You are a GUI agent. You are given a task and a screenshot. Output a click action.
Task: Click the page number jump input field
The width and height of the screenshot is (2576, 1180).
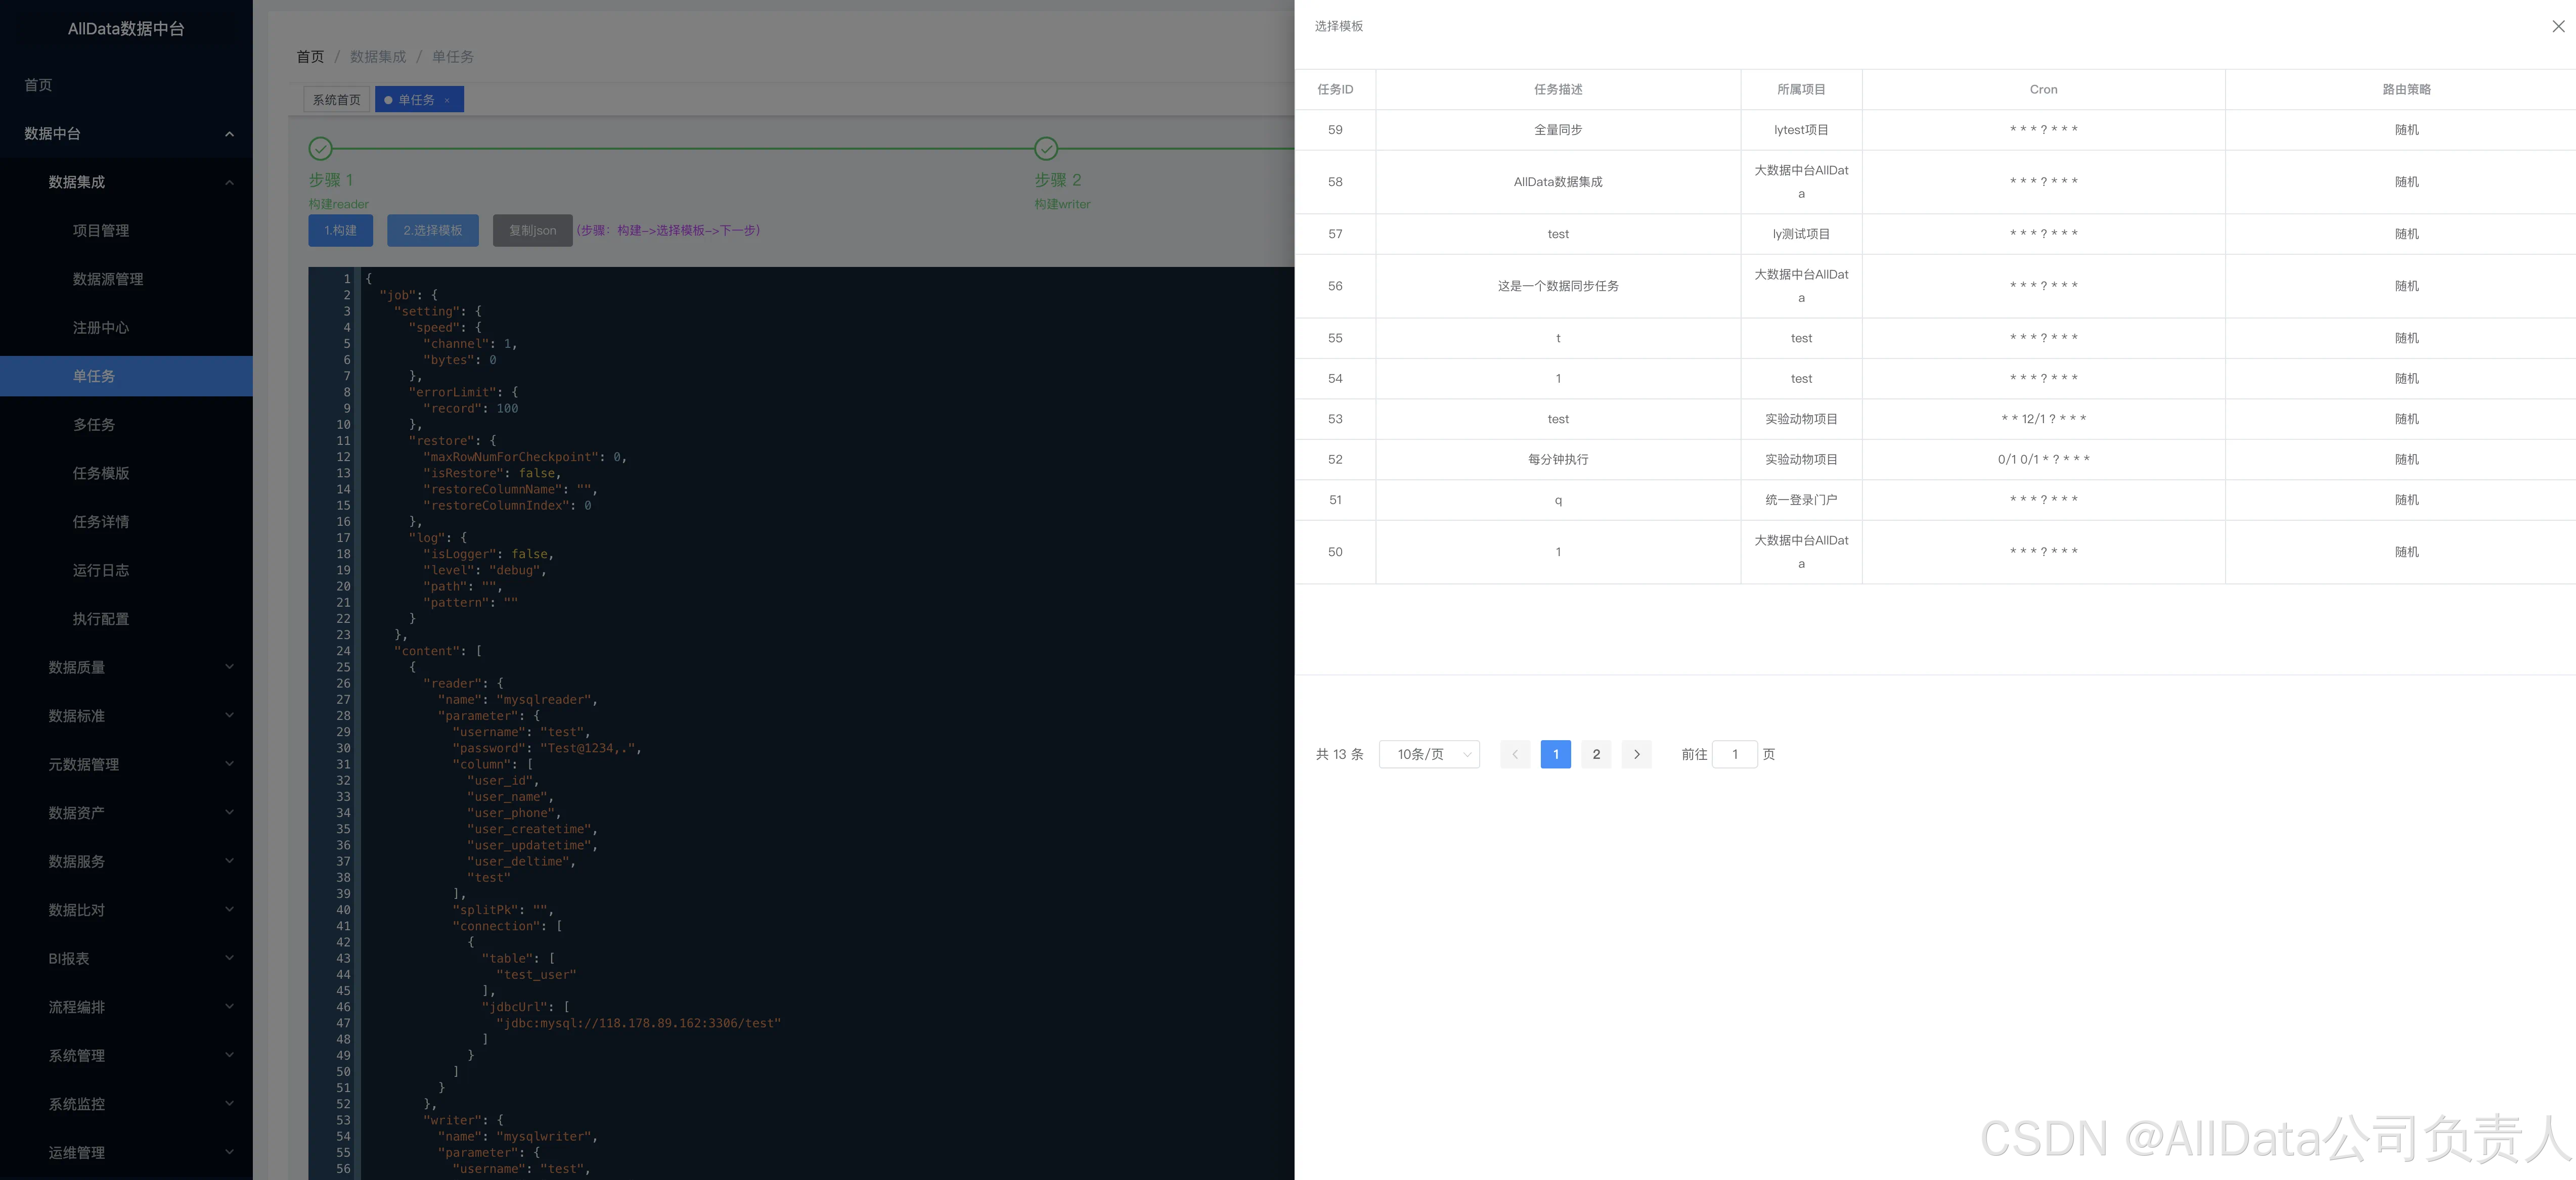click(x=1734, y=754)
